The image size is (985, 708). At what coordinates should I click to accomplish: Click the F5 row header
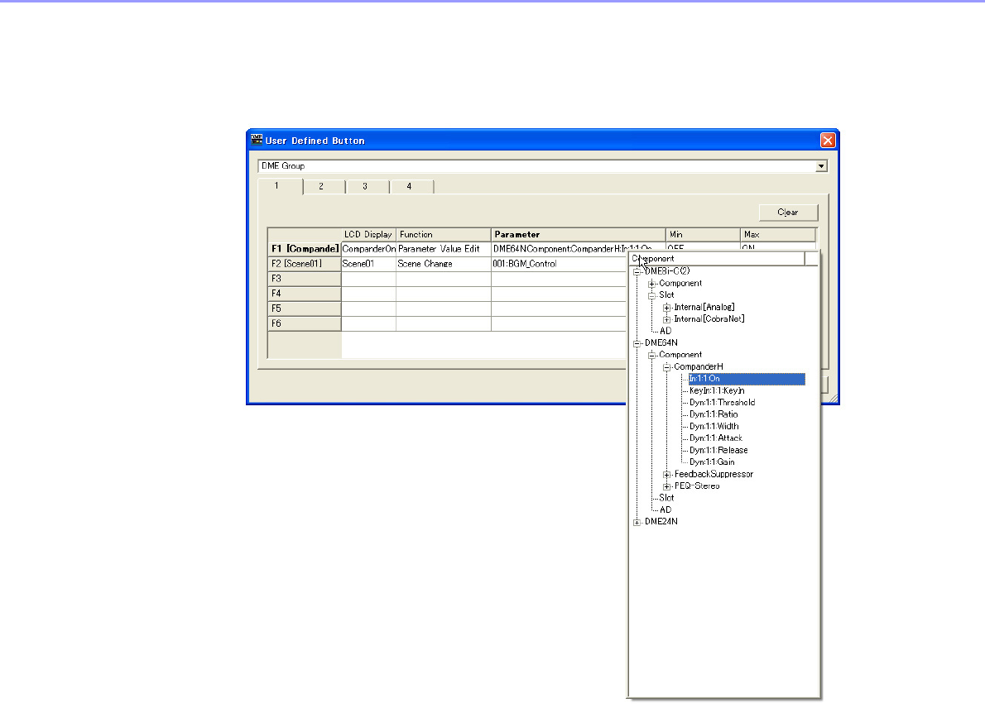305,309
